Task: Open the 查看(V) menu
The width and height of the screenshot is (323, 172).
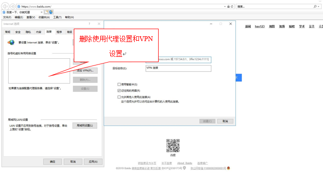Action: (x=31, y=17)
